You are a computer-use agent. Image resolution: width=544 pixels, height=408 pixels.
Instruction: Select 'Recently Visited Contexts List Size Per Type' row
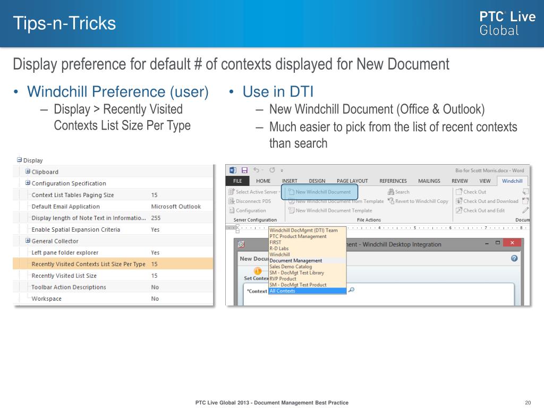click(x=113, y=264)
